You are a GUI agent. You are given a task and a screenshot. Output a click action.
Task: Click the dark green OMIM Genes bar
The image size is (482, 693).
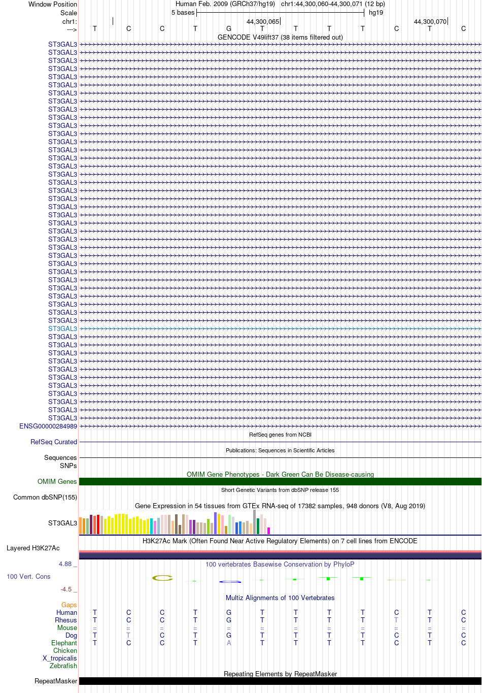click(280, 481)
